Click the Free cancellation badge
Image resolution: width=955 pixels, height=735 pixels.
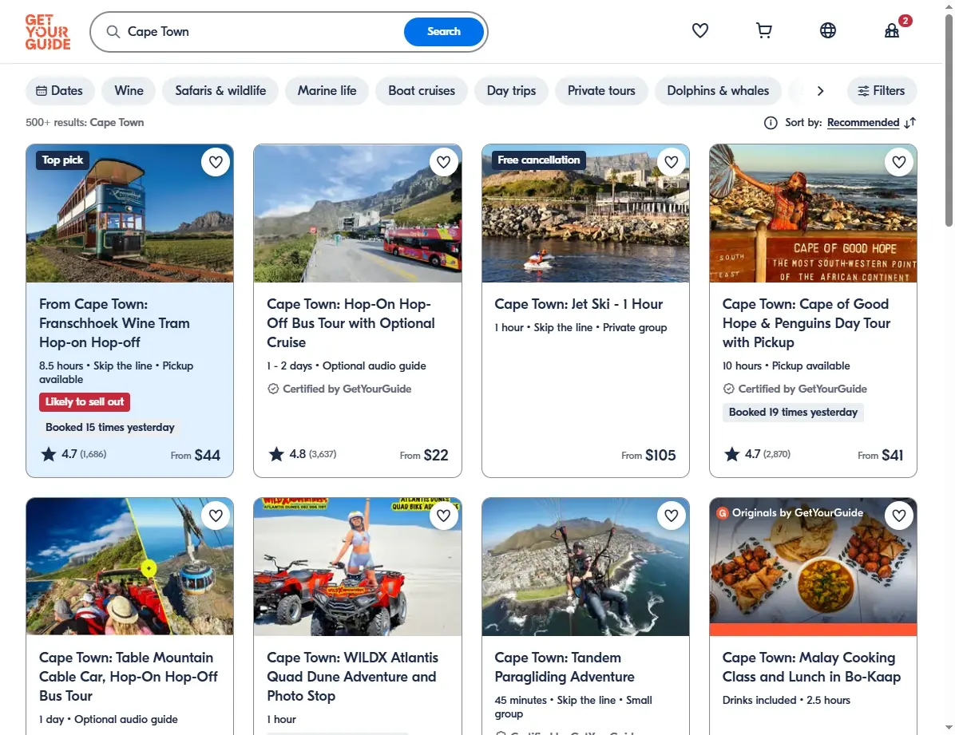point(539,160)
